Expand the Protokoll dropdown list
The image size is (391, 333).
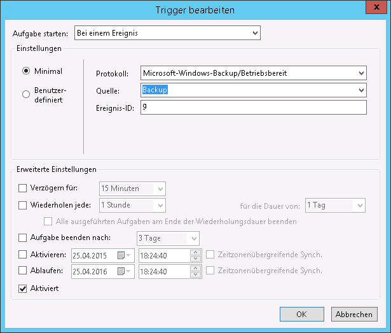[361, 73]
